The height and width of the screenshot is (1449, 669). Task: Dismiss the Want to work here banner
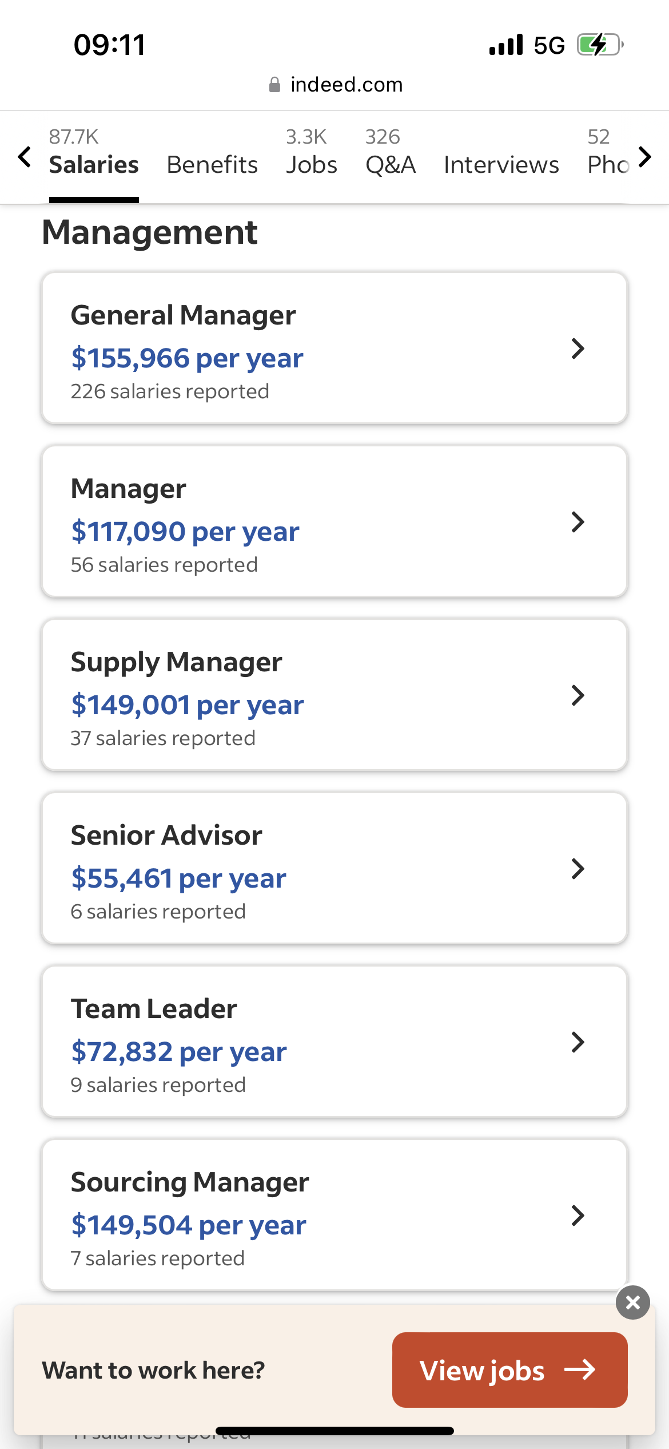[x=633, y=1302]
